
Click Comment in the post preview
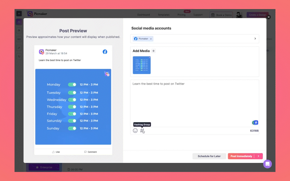pyautogui.click(x=90, y=152)
